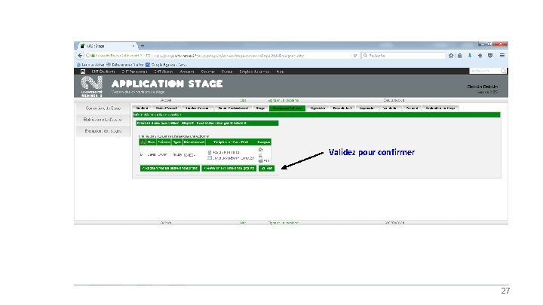Open the Débuter avec Firefox bookmark

(125, 65)
